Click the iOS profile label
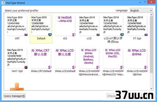 click(65, 39)
